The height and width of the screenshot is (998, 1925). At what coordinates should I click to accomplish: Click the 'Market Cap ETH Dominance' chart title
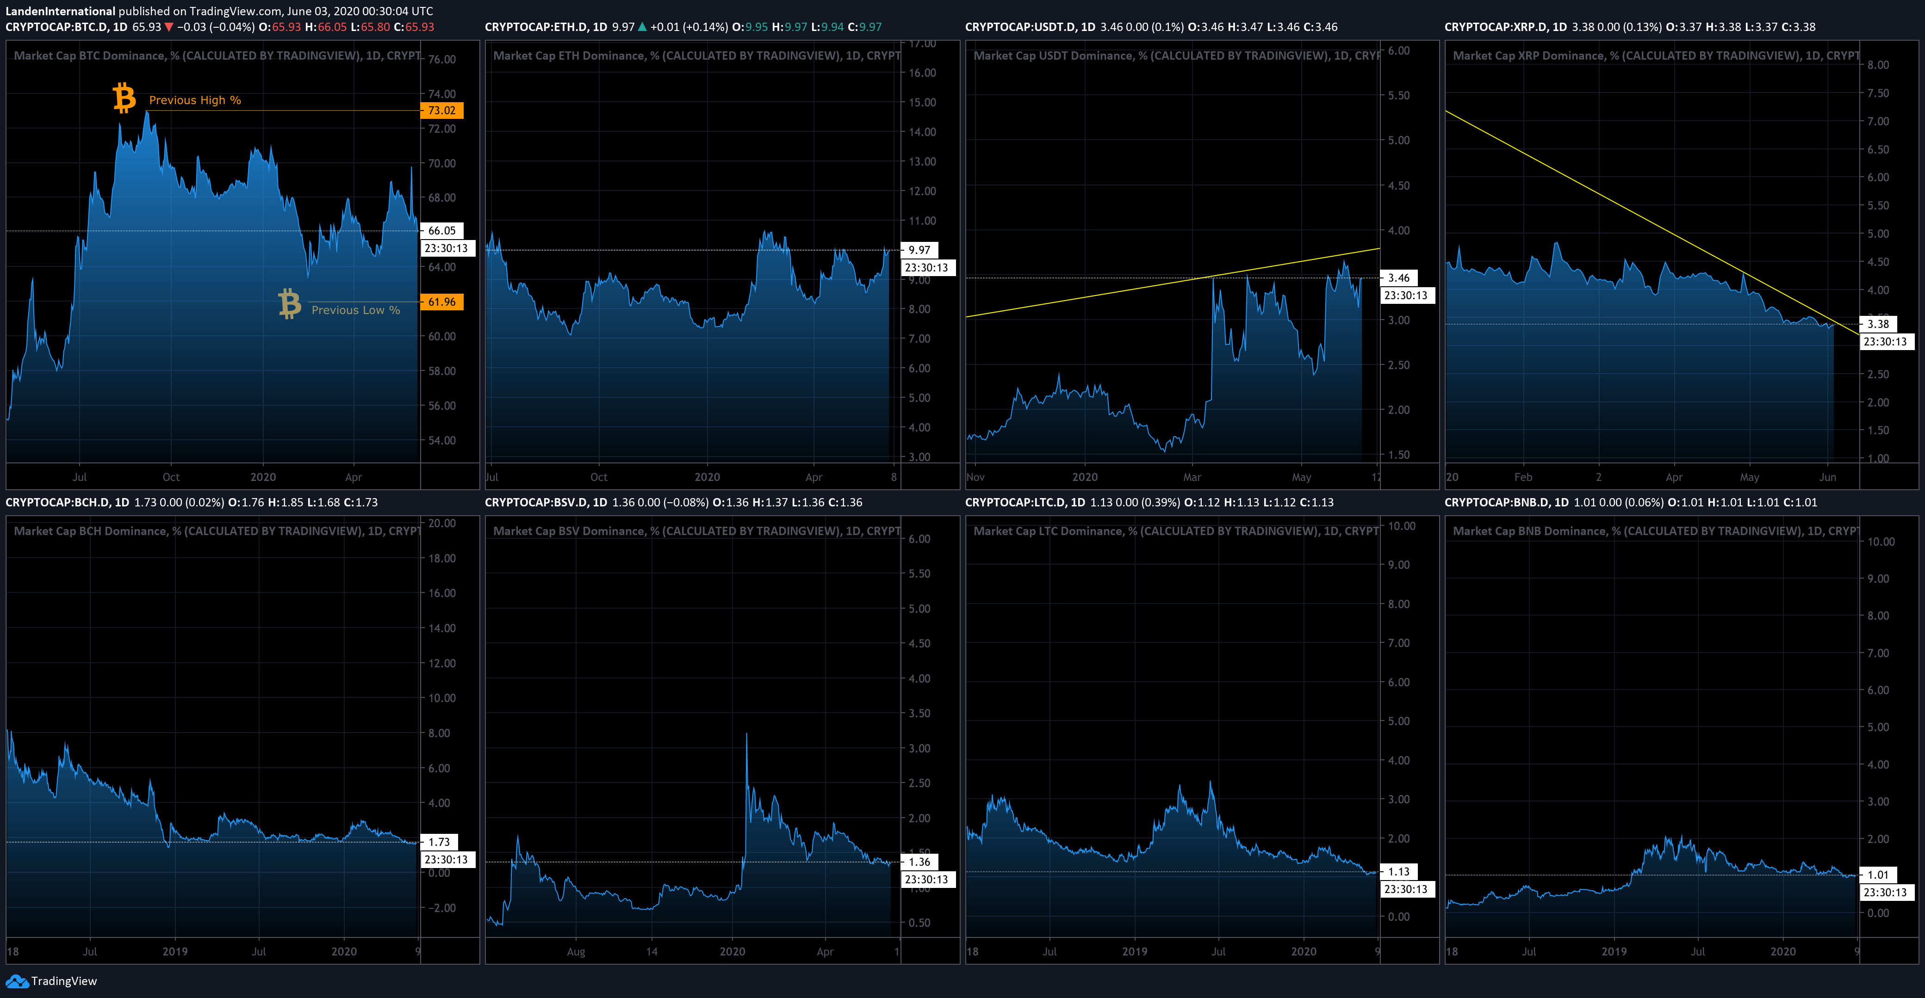pyautogui.click(x=697, y=55)
